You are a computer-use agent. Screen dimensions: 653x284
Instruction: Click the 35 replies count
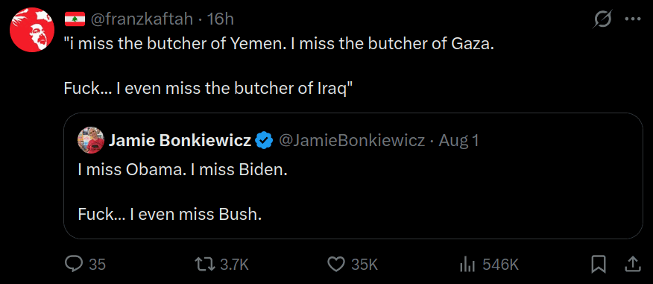pos(98,264)
